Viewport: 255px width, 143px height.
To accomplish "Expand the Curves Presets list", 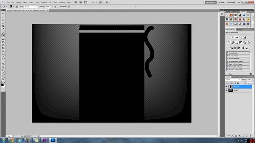I will coord(228,56).
